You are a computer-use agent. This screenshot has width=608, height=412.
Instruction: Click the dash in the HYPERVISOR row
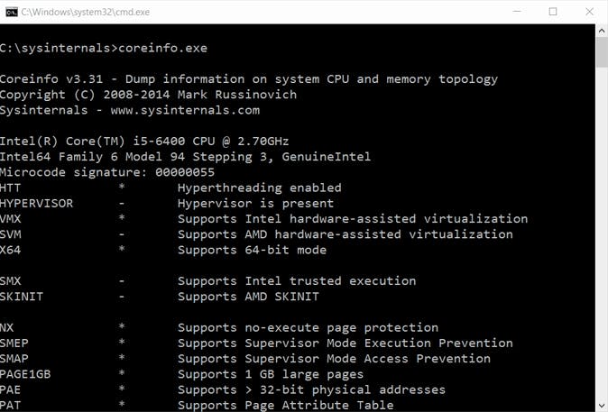(x=121, y=204)
